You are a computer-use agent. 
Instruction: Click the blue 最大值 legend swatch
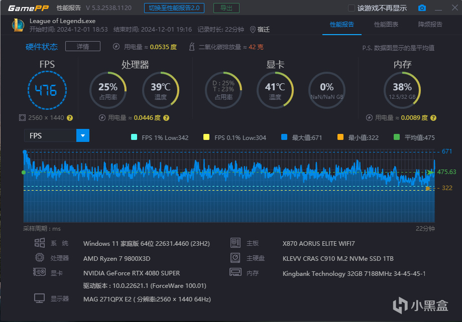[x=284, y=137]
